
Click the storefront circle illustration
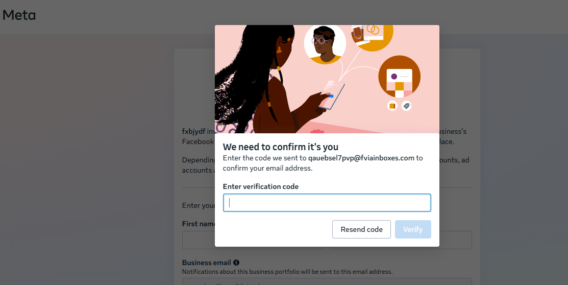(399, 77)
